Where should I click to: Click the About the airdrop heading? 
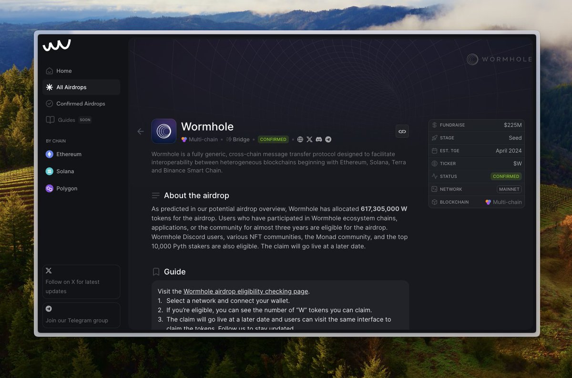coord(196,195)
